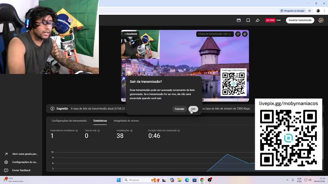This screenshot has width=328, height=184.
Task: Click the share arrow icon
Action: (258, 20)
